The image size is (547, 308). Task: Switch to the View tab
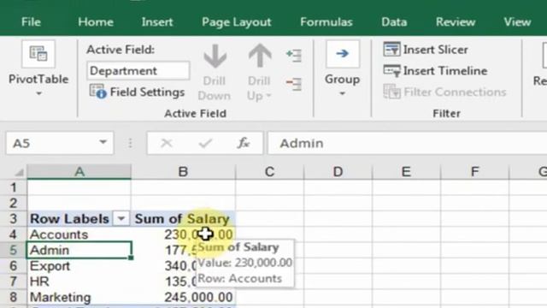[x=517, y=22]
